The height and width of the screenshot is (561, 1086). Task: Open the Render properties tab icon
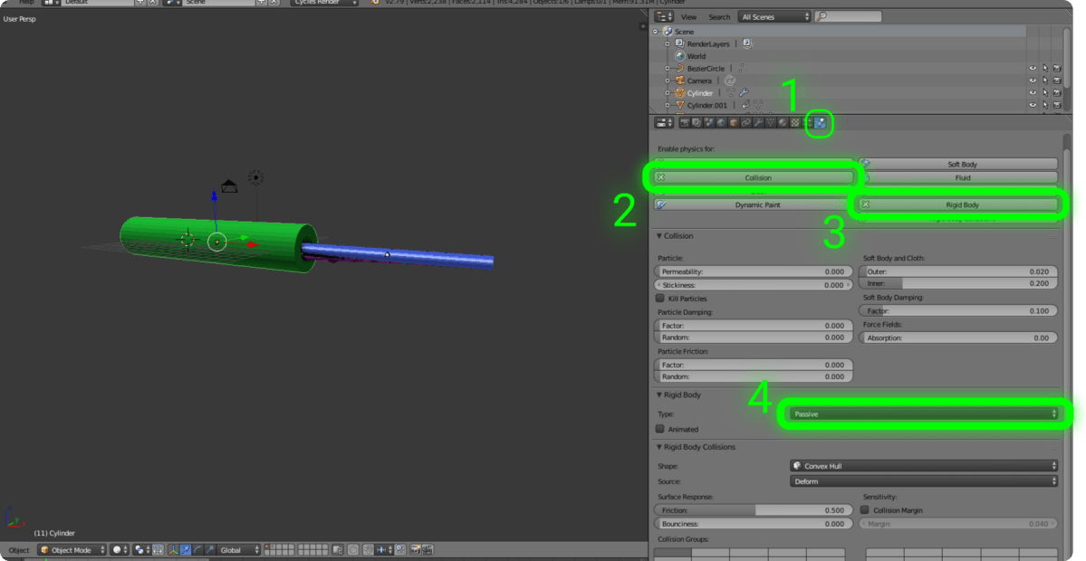click(x=685, y=122)
